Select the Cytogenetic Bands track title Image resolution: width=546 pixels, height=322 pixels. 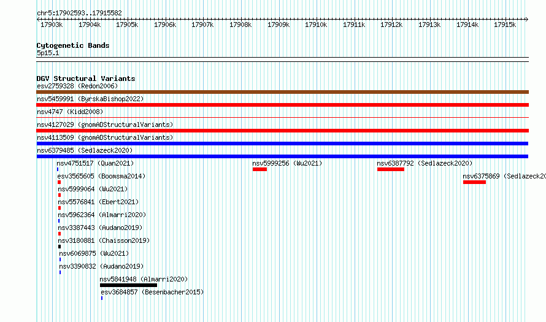73,45
